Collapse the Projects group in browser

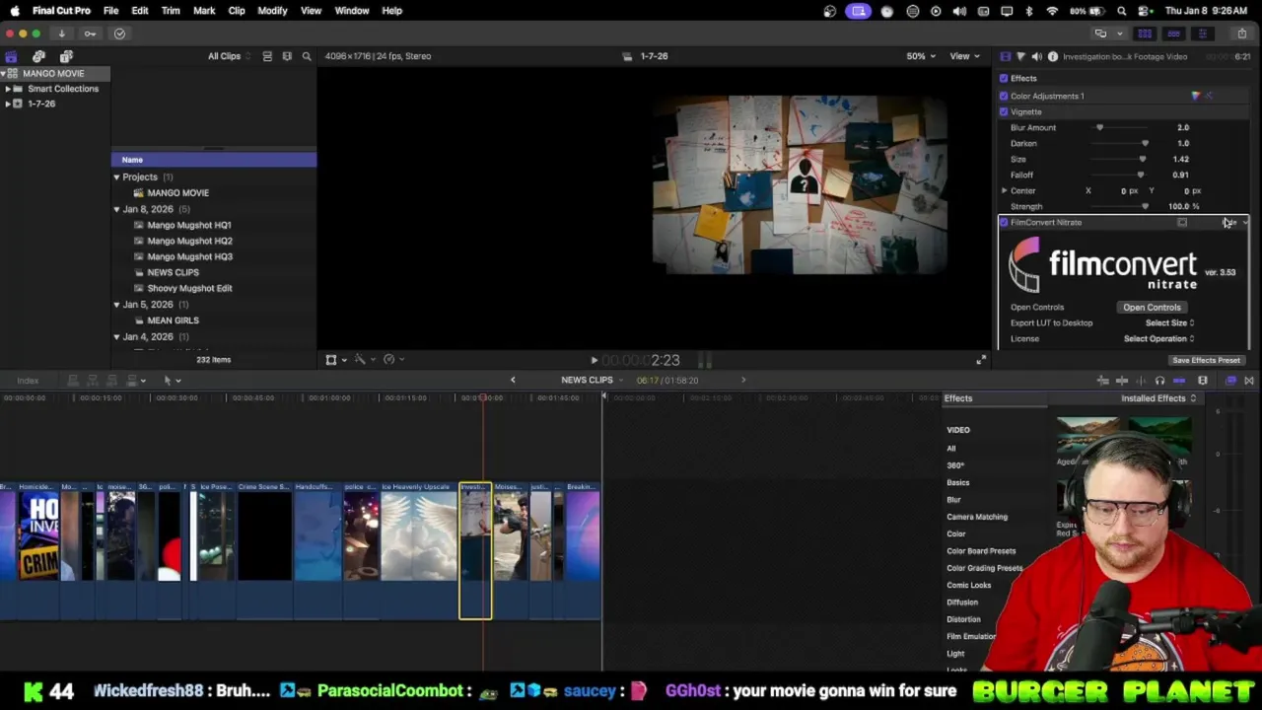tap(116, 177)
